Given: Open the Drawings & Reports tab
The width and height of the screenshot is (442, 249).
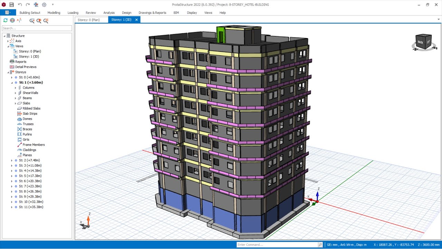Looking at the screenshot, I should coord(152,12).
